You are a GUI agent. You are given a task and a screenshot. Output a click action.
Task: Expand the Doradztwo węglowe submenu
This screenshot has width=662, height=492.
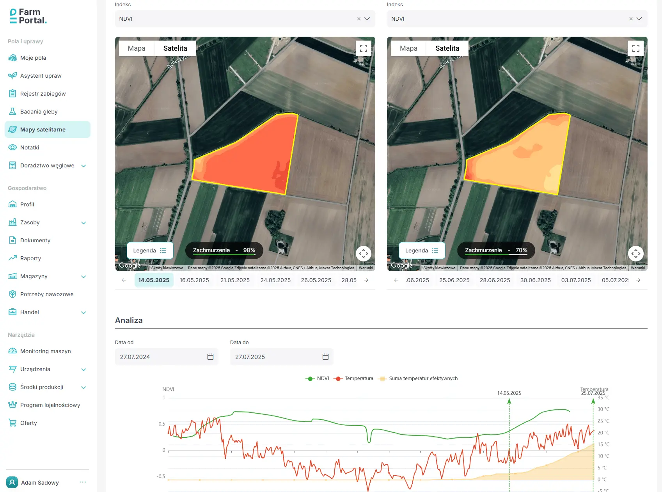point(83,166)
